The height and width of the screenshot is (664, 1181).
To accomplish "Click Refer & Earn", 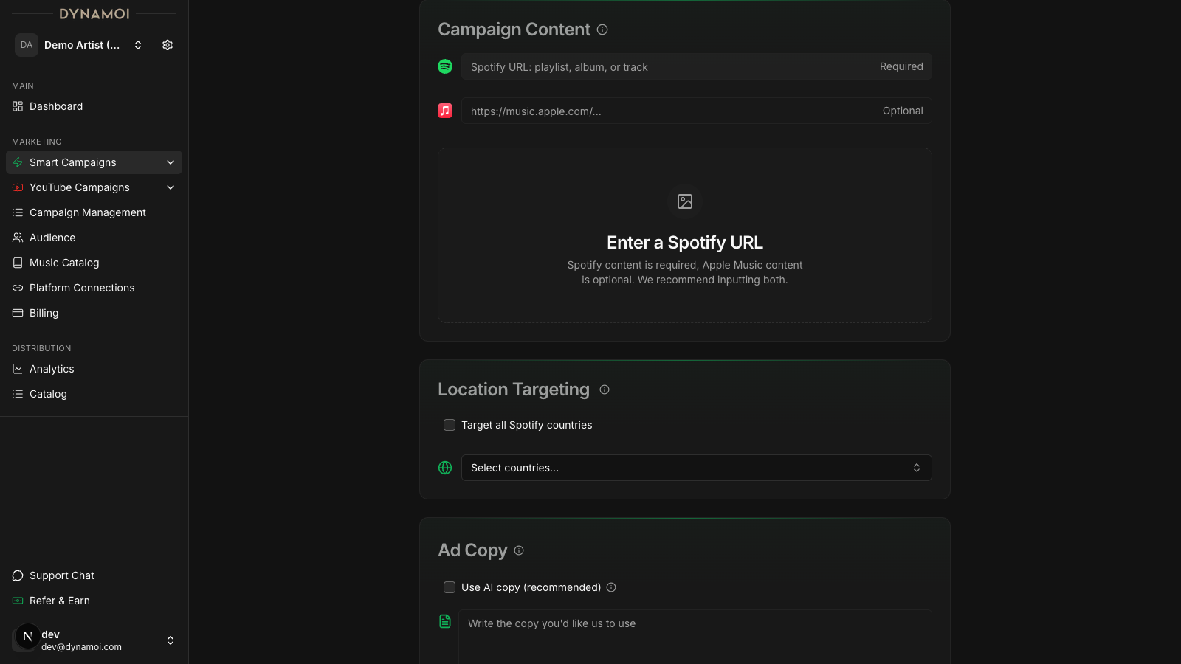I will (60, 601).
